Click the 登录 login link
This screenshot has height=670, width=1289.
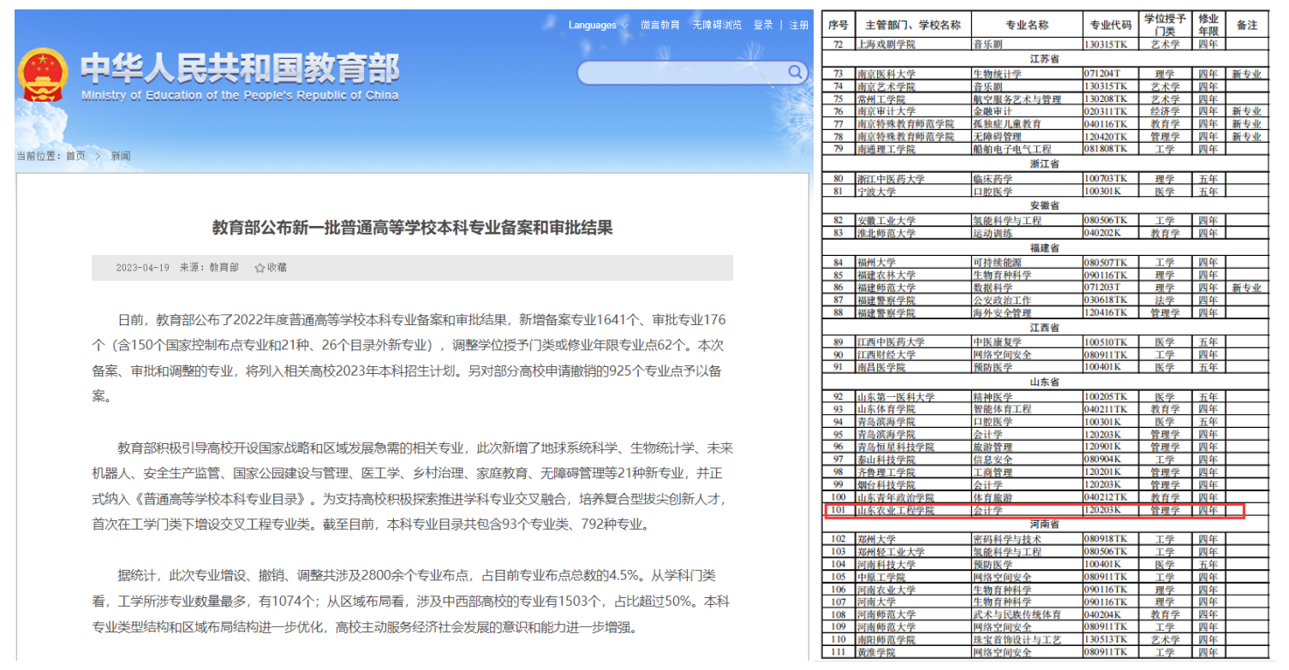[x=763, y=26]
